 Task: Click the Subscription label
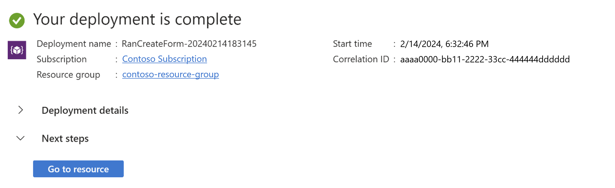coord(62,59)
